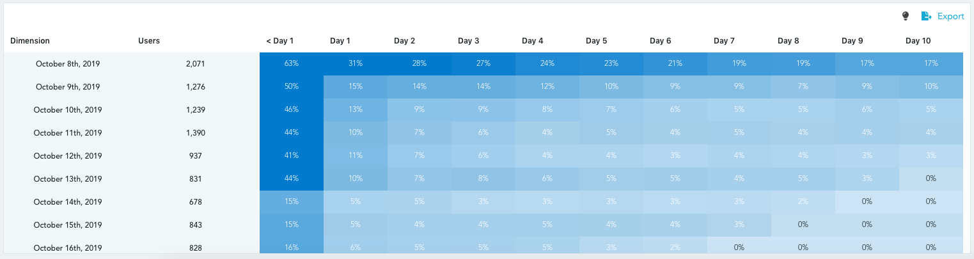Click the lightbulb insights icon
This screenshot has height=259, width=974.
click(x=905, y=16)
